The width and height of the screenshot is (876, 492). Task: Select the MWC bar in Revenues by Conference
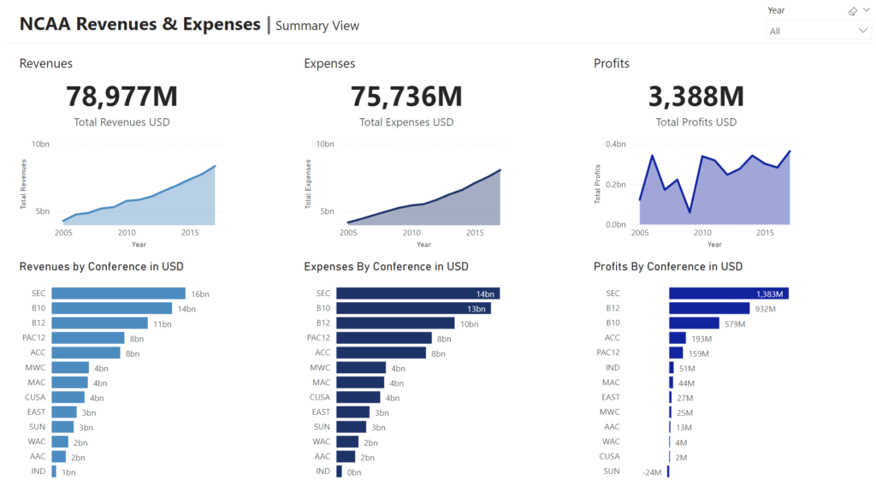tap(70, 368)
